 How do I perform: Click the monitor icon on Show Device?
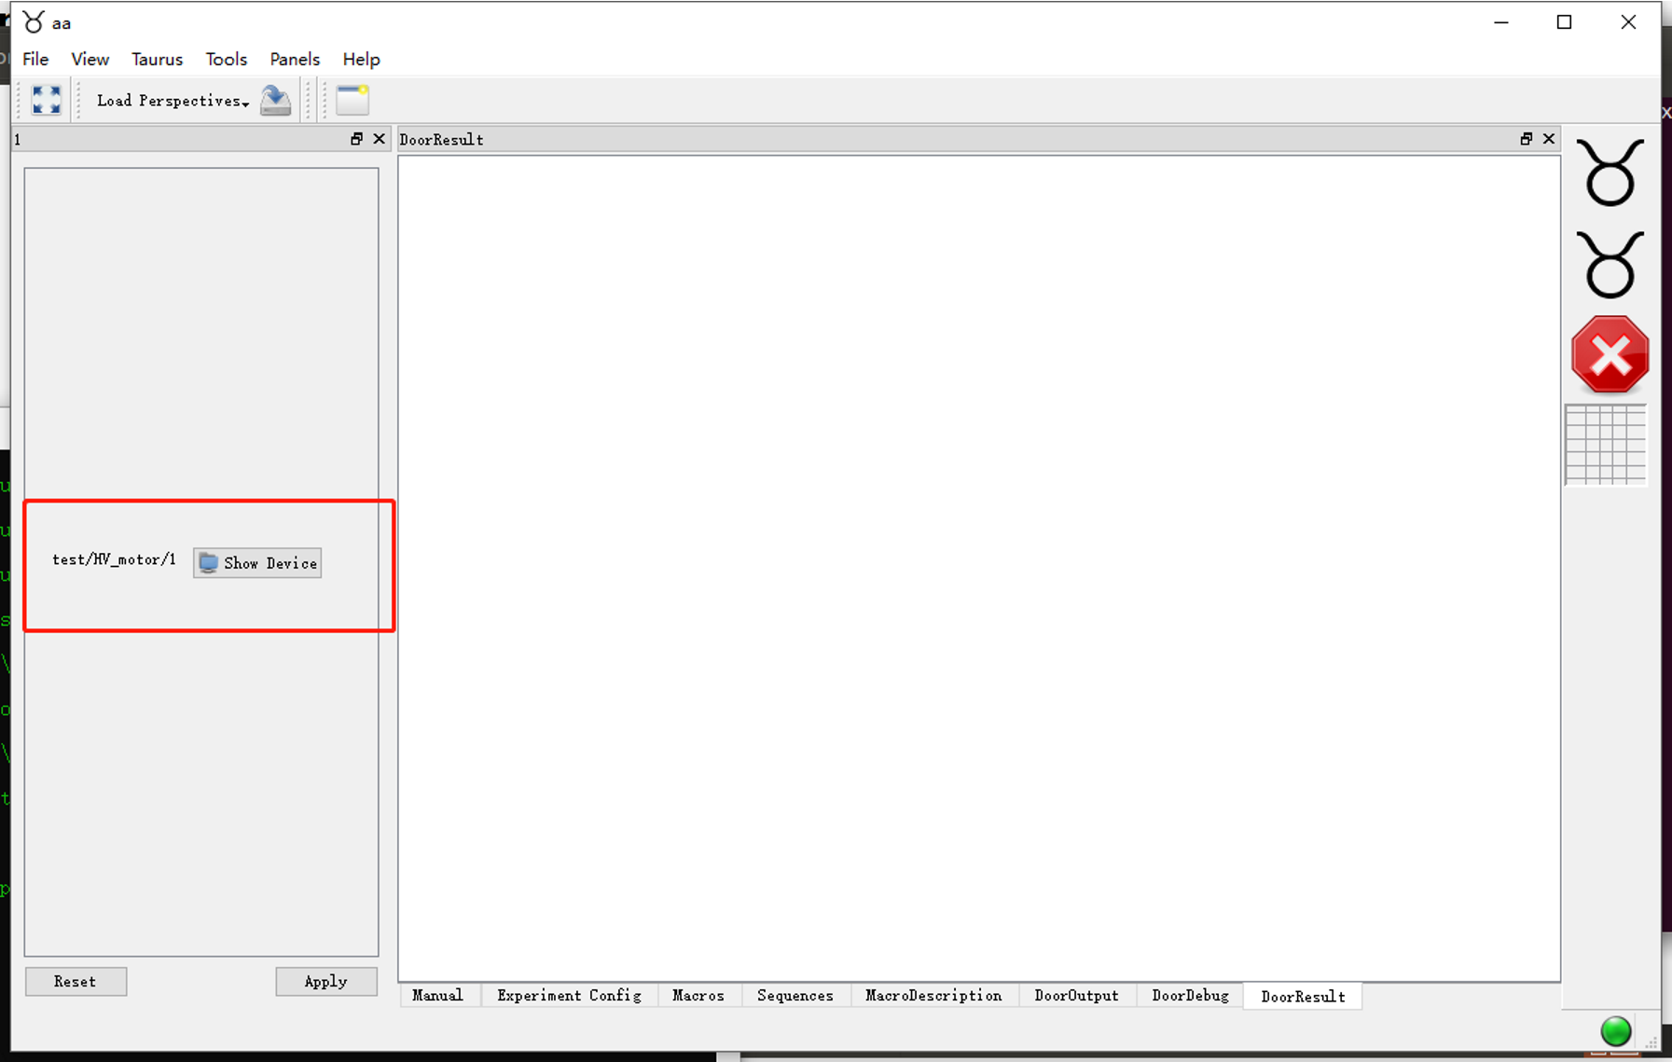pos(208,562)
